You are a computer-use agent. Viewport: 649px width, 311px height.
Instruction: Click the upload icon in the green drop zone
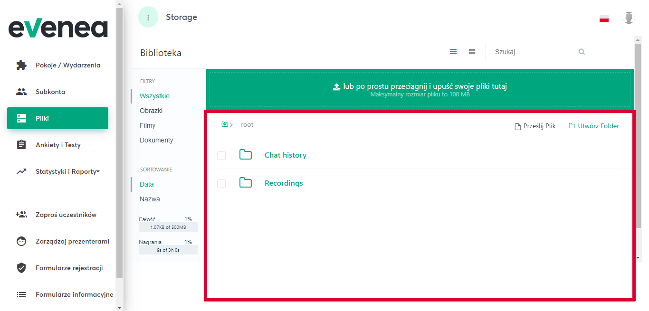[x=336, y=87]
